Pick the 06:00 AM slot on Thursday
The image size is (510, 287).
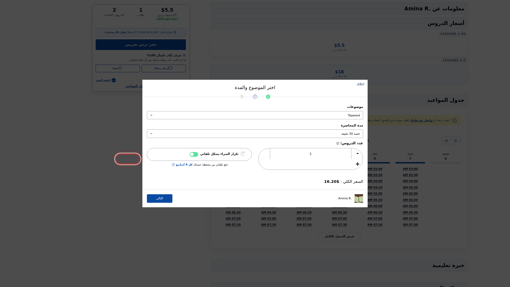coord(410,206)
